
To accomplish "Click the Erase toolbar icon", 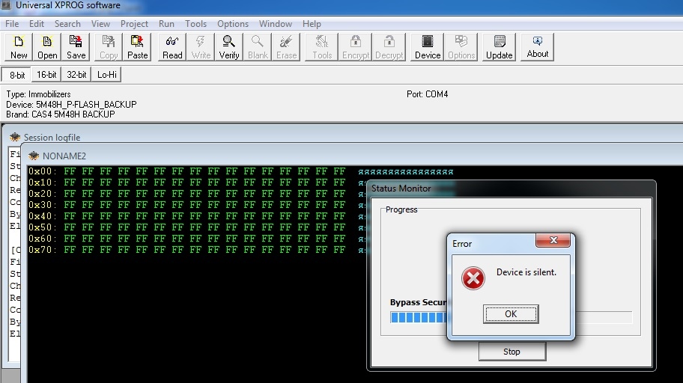I will 286,47.
